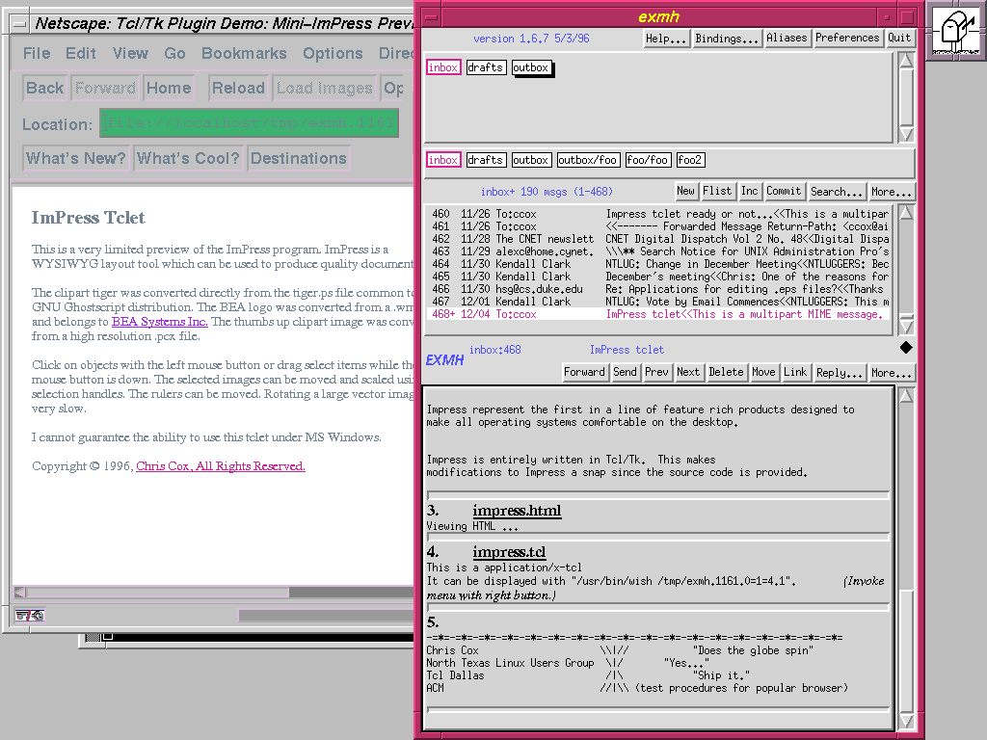987x740 pixels.
Task: Click Send button in exmh
Action: pos(625,372)
